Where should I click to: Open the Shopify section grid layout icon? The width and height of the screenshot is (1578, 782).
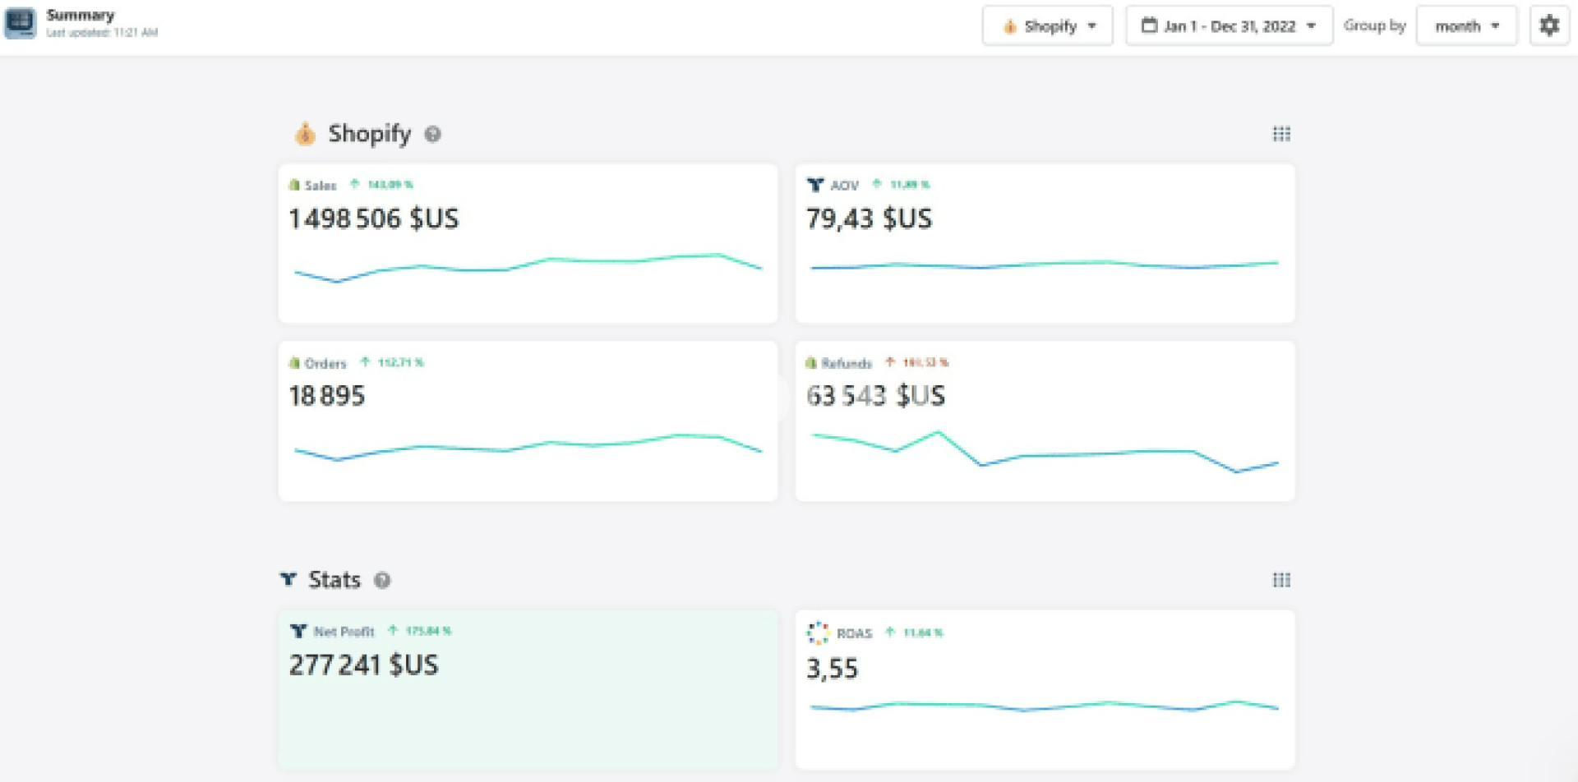[1281, 134]
